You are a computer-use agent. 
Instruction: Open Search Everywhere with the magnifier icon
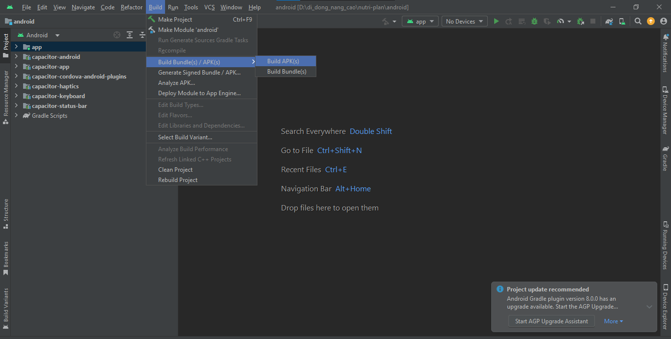(637, 21)
